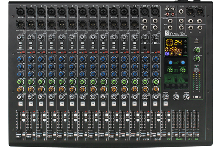Image resolution: width=222 pixels, height=148 pixels.
Task: Click the Play button under preset list
Action: 179,85
